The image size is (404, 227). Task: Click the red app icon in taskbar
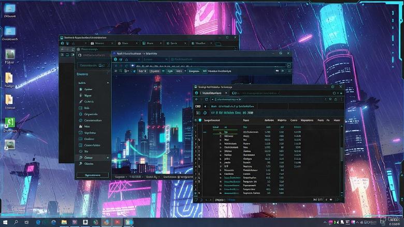pyautogui.click(x=117, y=222)
